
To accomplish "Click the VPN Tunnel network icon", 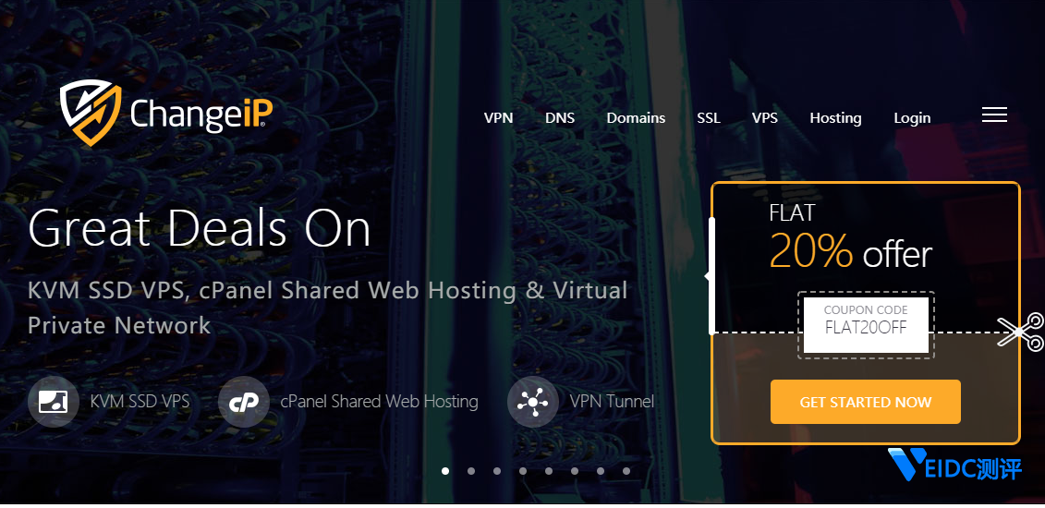I will pyautogui.click(x=532, y=402).
